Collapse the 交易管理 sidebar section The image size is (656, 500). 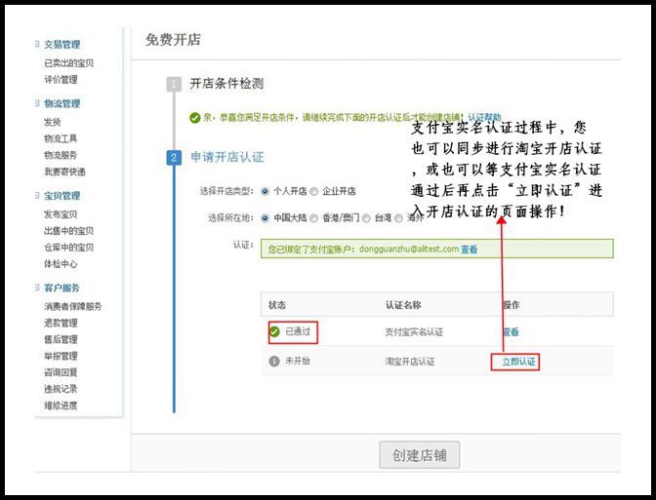[x=38, y=44]
